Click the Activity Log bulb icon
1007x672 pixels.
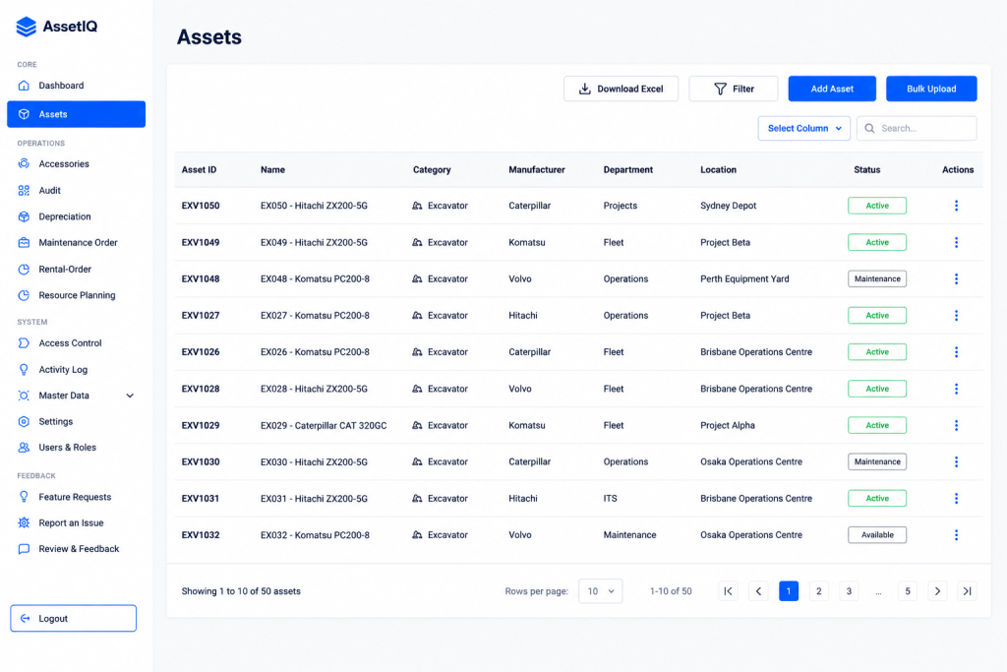(x=24, y=369)
